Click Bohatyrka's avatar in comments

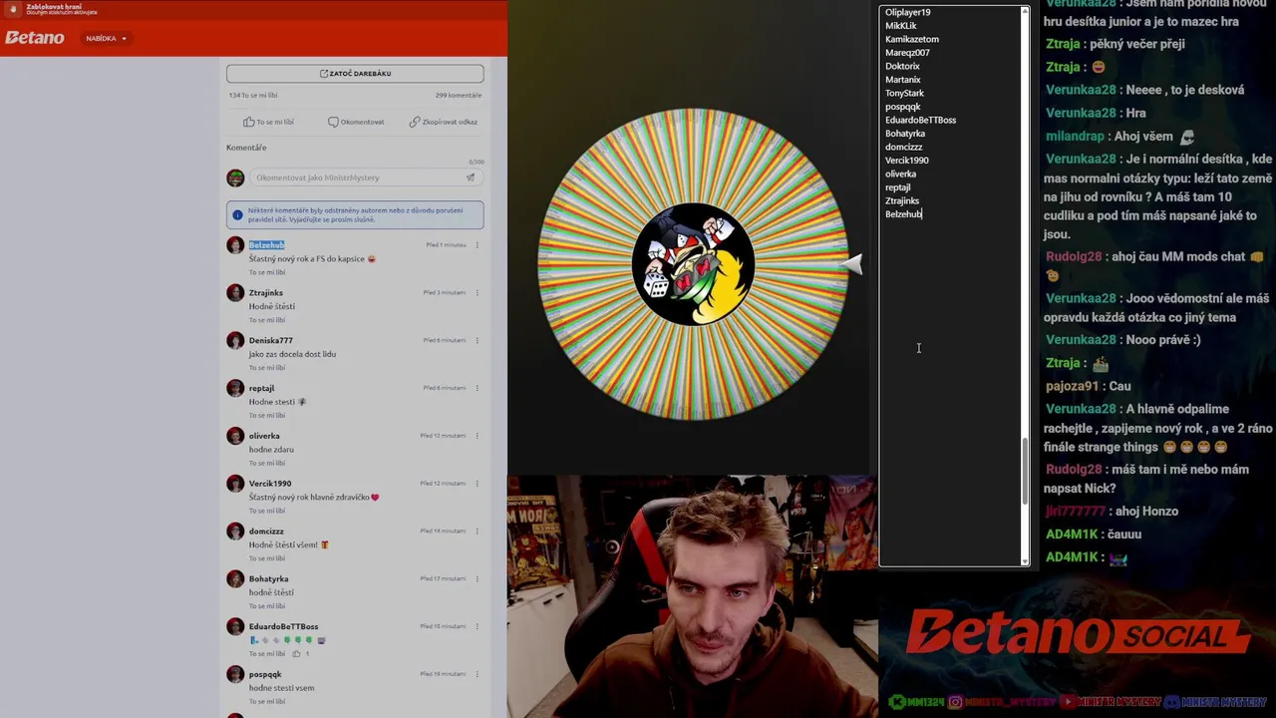(235, 578)
